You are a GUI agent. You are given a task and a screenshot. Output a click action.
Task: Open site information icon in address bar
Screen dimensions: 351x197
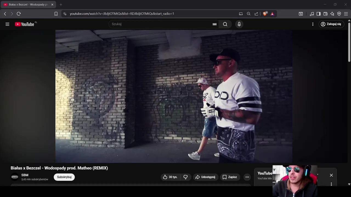pos(64,14)
